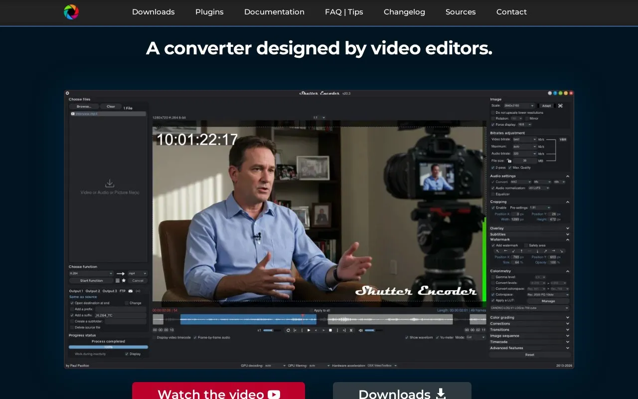Expand the Color grading section
This screenshot has width=638, height=399.
(x=530, y=317)
